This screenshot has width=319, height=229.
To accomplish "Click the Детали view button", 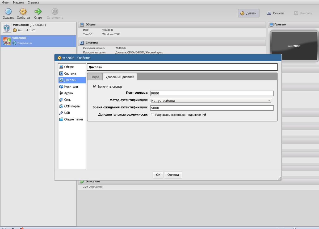I will tap(249, 13).
